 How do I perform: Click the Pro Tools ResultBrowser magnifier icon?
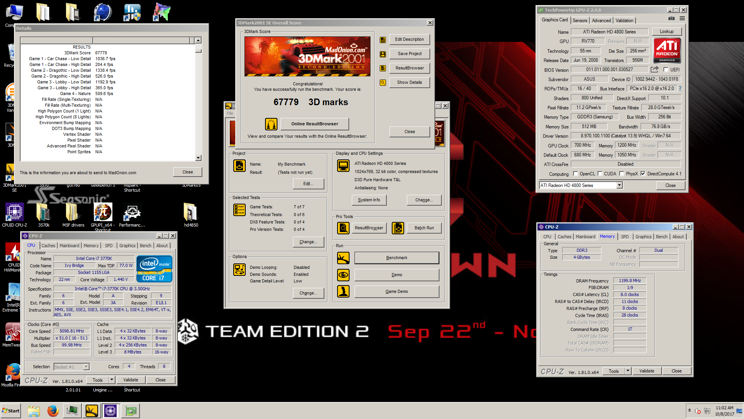(x=343, y=228)
